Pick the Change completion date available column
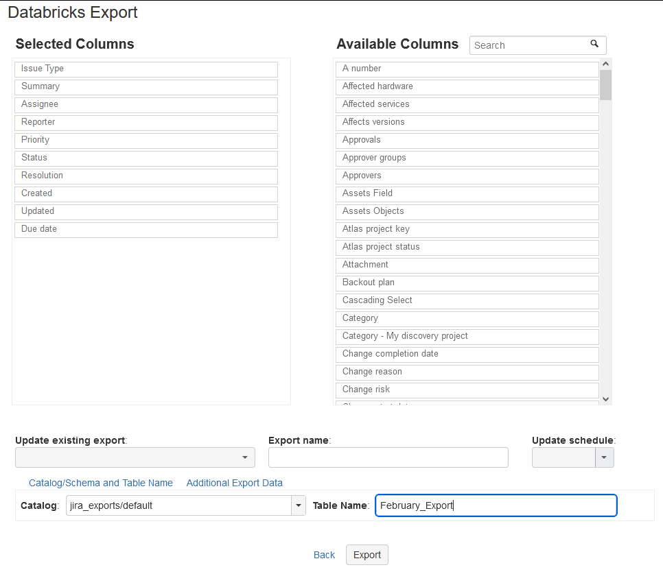Viewport: 663px width, 574px height. click(467, 355)
